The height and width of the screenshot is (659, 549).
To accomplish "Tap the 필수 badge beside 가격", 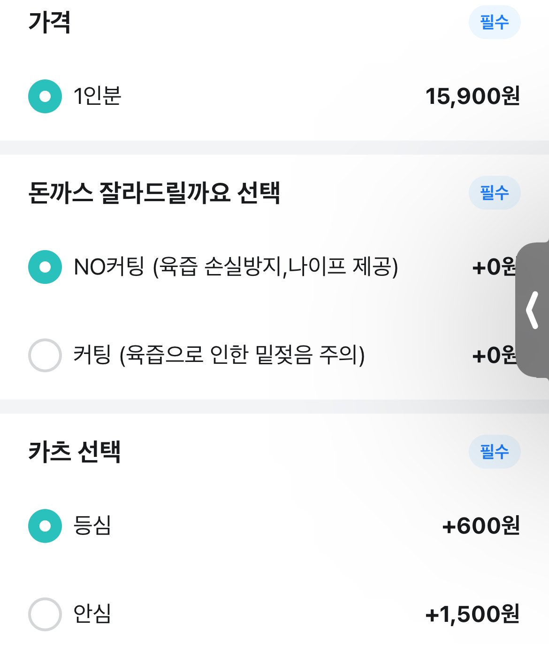I will point(494,22).
